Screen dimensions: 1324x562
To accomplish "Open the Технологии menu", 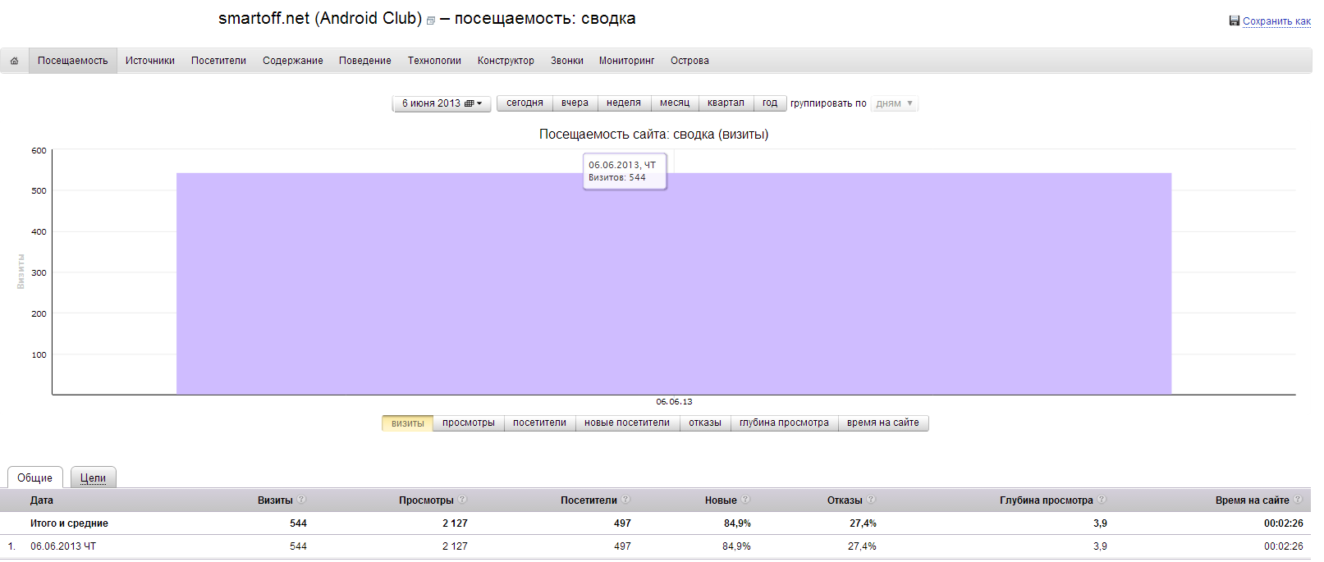I will tap(434, 61).
